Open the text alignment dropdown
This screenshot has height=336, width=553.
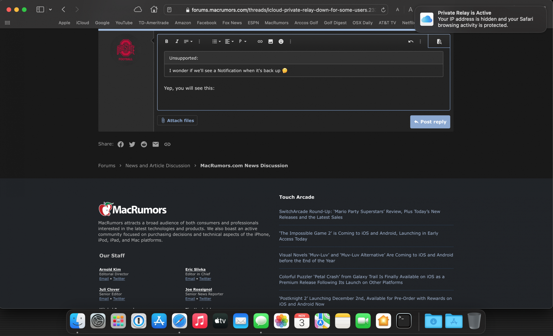point(229,41)
